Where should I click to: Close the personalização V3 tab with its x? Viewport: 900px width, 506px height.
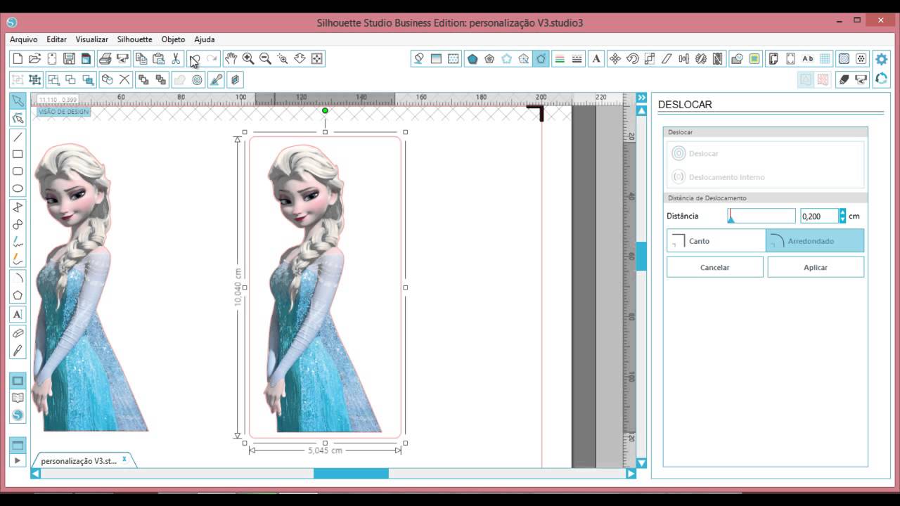pyautogui.click(x=124, y=460)
